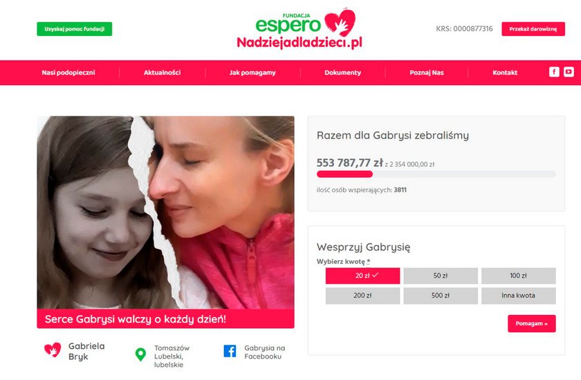The image size is (581, 380).
Task: Click the heart icon beside Gabriela Bryk
Action: pyautogui.click(x=53, y=350)
